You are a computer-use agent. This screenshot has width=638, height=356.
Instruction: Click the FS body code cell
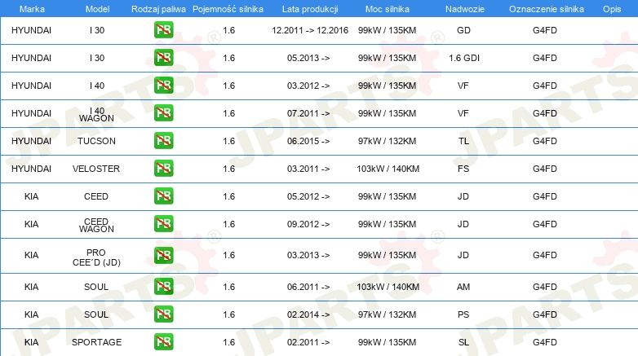463,169
